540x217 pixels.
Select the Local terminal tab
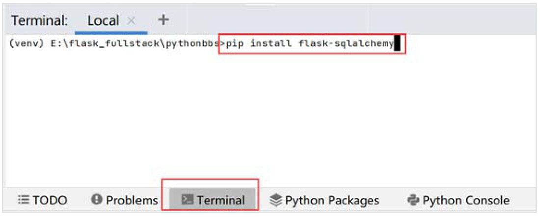[103, 21]
